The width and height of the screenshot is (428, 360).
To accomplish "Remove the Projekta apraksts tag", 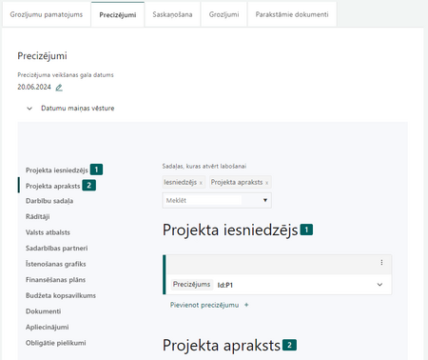I will (266, 183).
